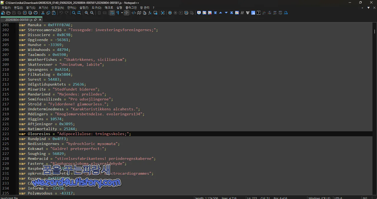Open the 편집(E) menu
This screenshot has height=199, width=377.
pos(18,8)
